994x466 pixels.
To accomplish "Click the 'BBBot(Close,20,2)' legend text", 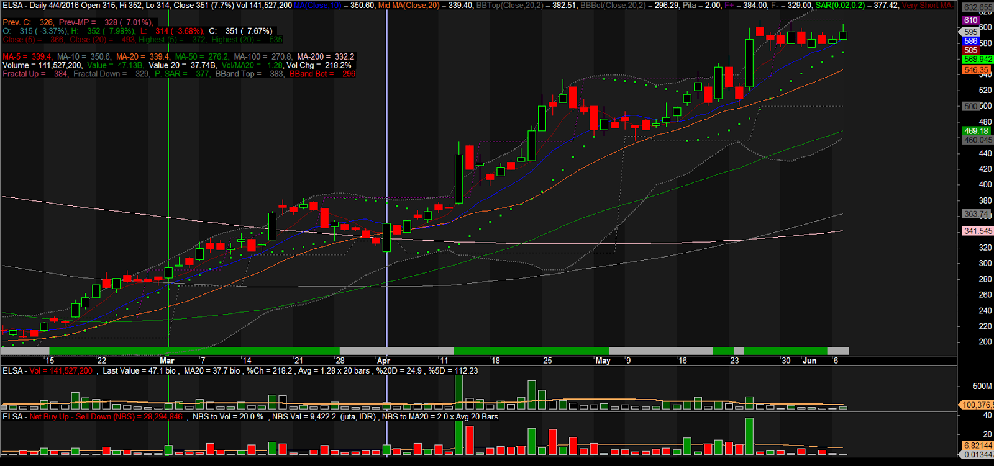I will tap(613, 6).
